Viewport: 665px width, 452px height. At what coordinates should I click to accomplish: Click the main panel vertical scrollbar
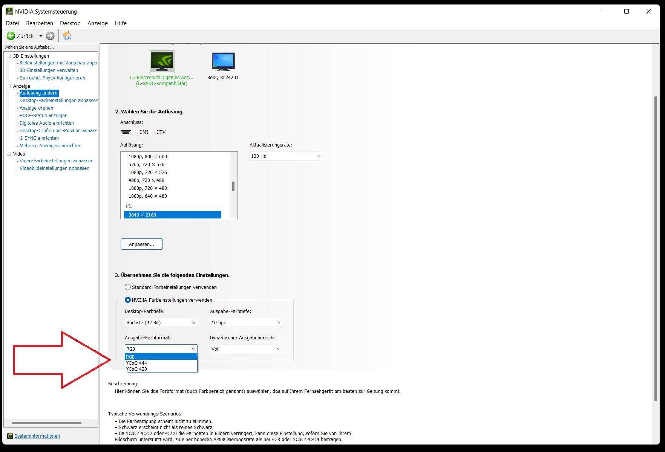click(x=656, y=249)
